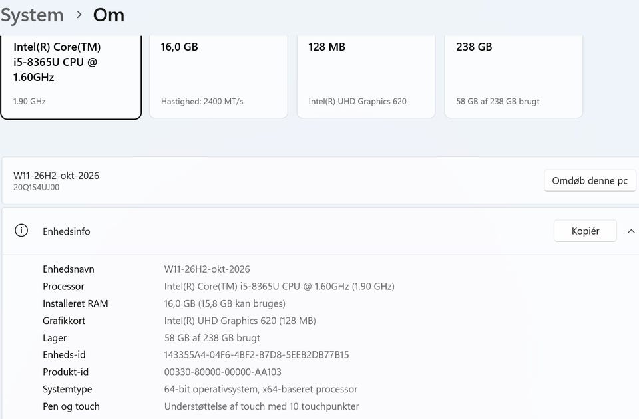
Task: Select the Grafikkort value Intel(R) UHD Graphics 620
Action: 240,321
